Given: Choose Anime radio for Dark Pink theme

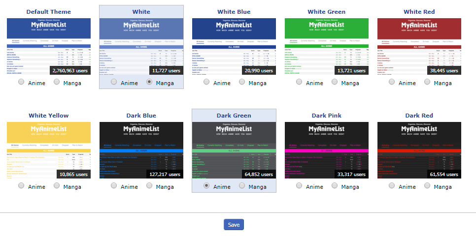Looking at the screenshot, I should 299,186.
